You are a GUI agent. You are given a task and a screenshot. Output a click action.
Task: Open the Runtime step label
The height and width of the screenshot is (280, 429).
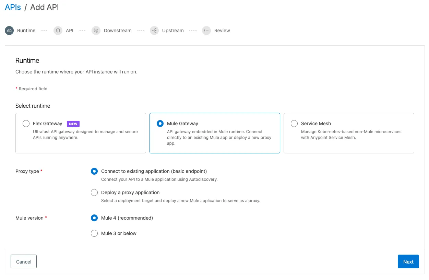tap(26, 31)
